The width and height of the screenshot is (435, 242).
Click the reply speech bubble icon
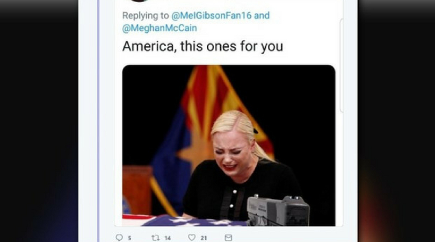point(119,238)
